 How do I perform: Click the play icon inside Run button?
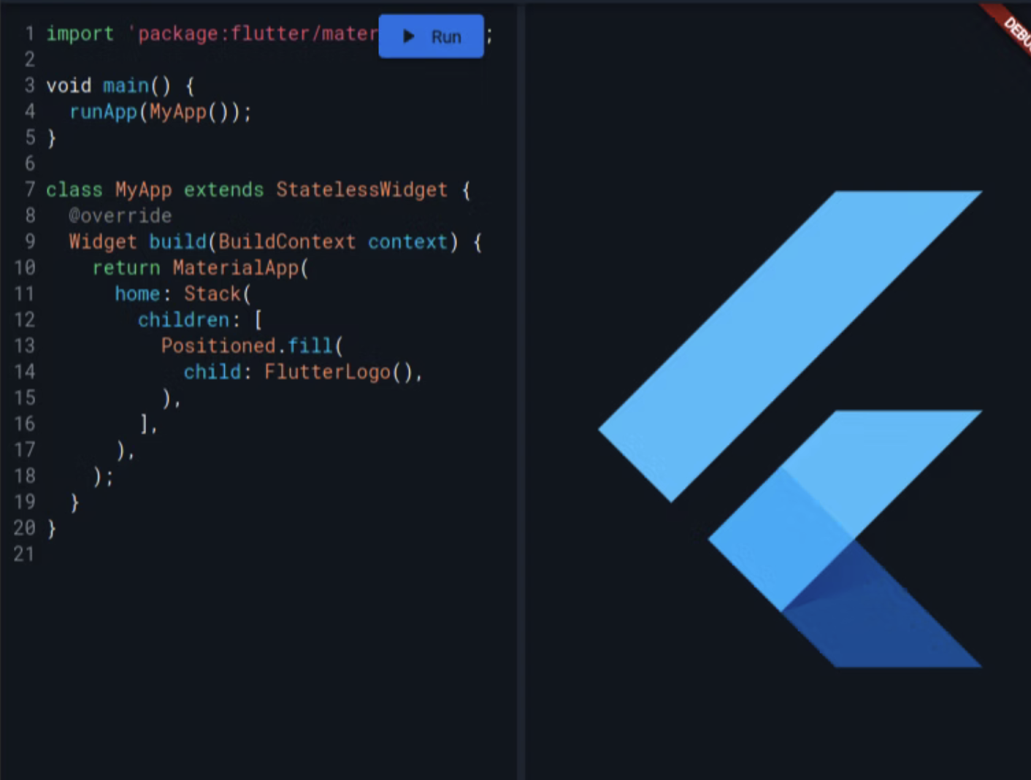coord(409,36)
